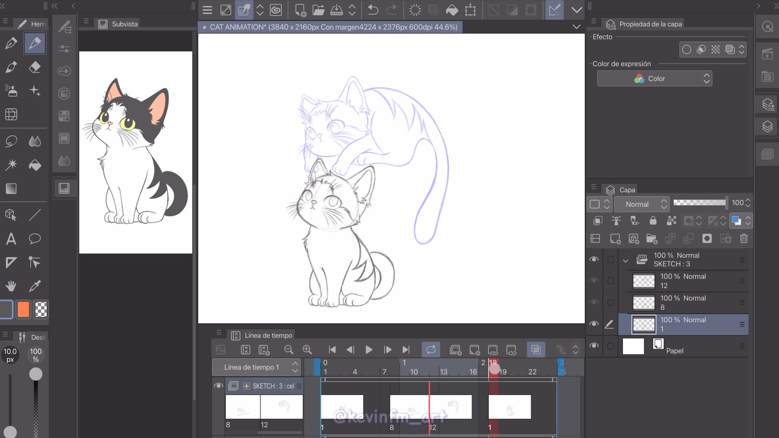The width and height of the screenshot is (779, 438).
Task: Select the Fill bucket tool
Action: tap(35, 165)
